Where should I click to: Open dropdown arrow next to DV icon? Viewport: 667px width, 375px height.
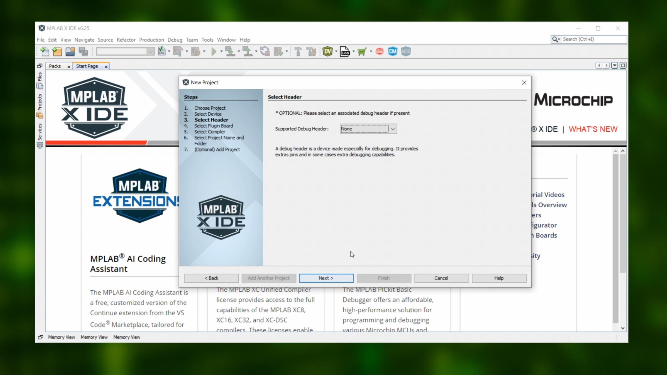point(336,52)
